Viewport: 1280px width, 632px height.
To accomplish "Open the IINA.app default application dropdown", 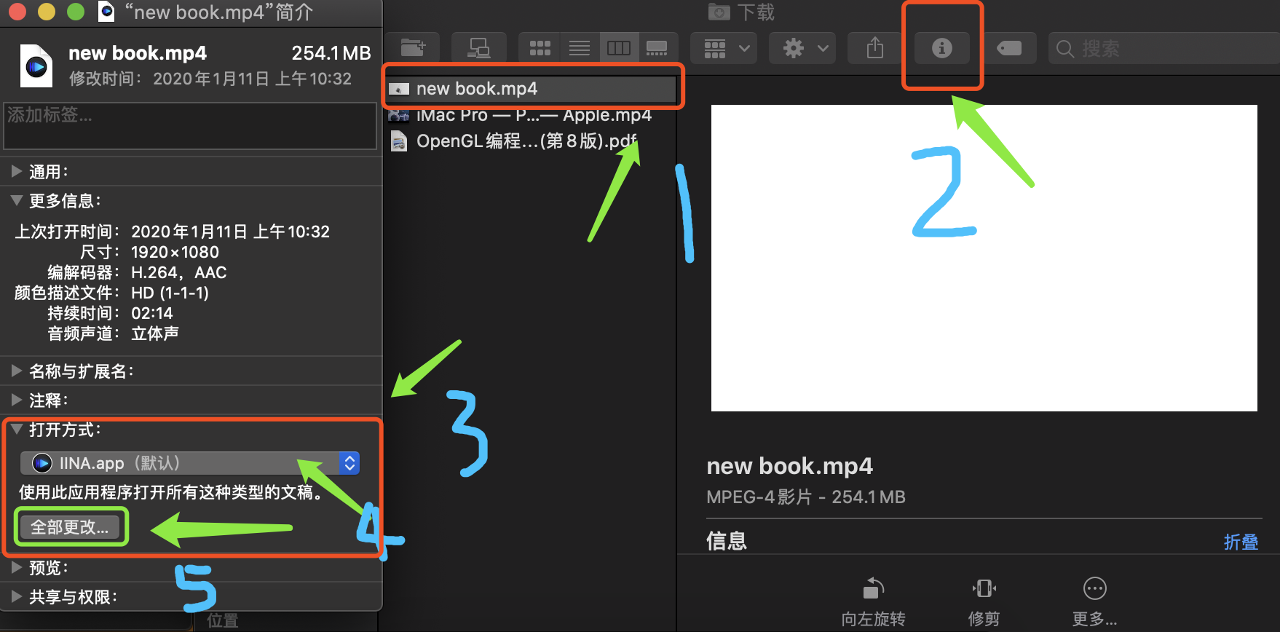I will (x=190, y=463).
